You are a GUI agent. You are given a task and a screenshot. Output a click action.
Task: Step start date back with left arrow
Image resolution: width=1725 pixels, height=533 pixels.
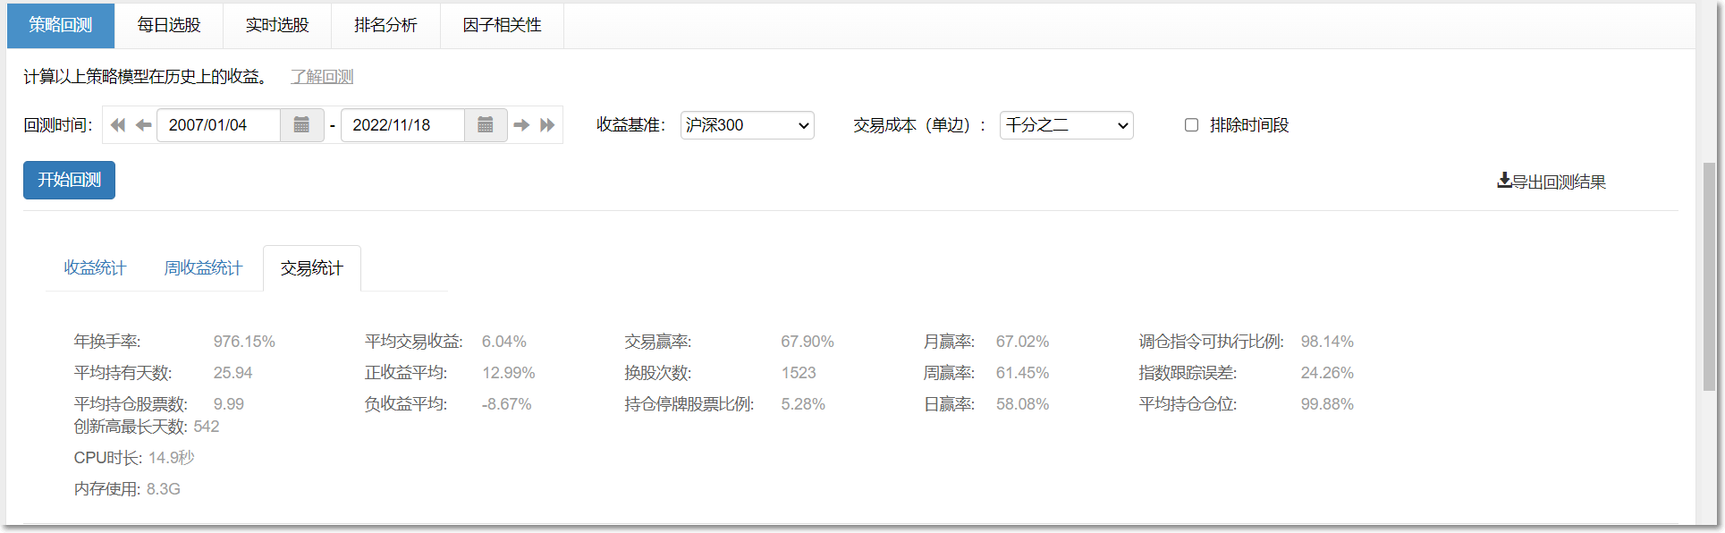(x=143, y=125)
